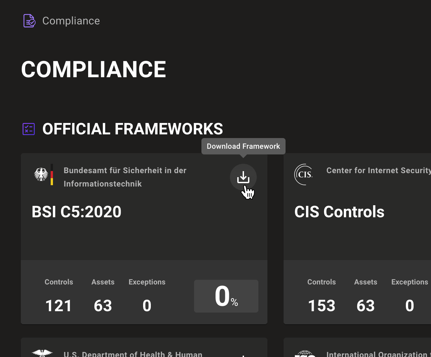
Task: Click the Compliance document icon in the breadcrumb
Action: pyautogui.click(x=29, y=20)
